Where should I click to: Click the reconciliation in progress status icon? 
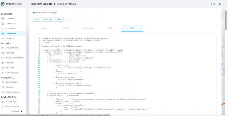point(34,13)
